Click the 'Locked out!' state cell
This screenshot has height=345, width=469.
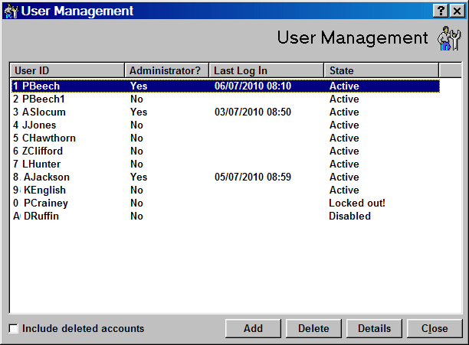357,203
